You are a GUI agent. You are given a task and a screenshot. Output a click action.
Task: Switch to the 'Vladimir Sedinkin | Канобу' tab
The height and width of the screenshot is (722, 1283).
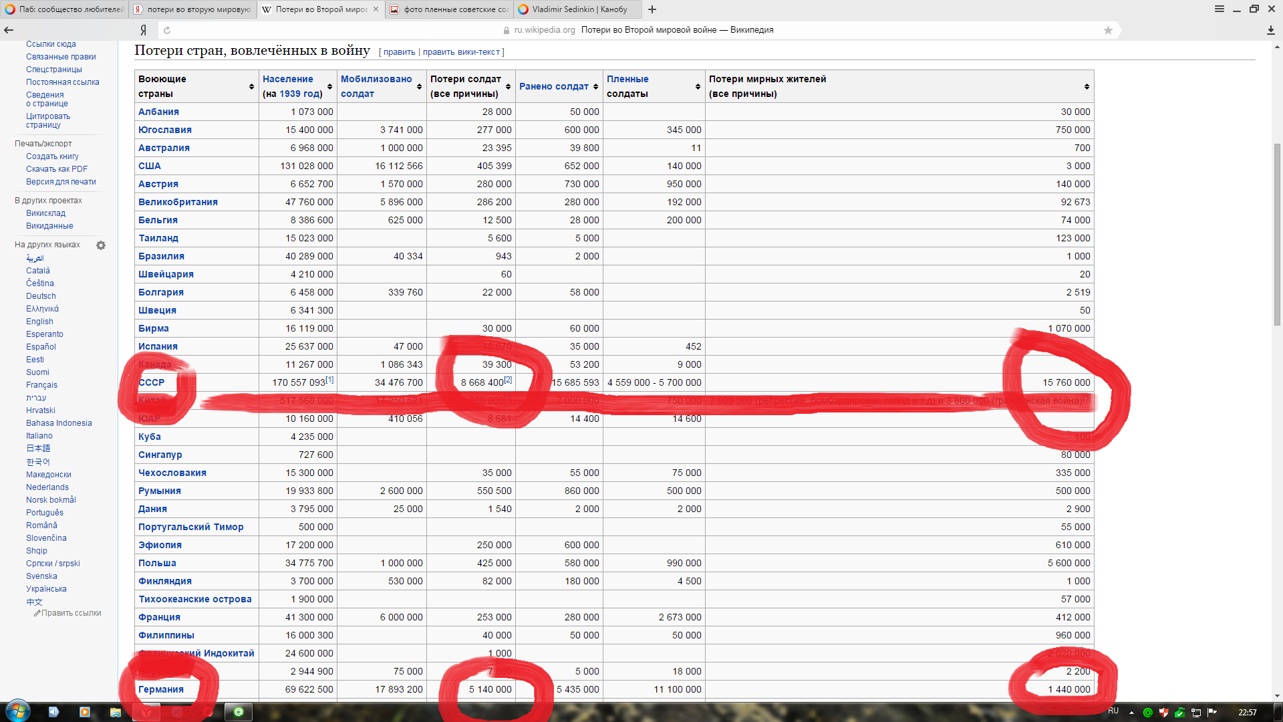(577, 9)
